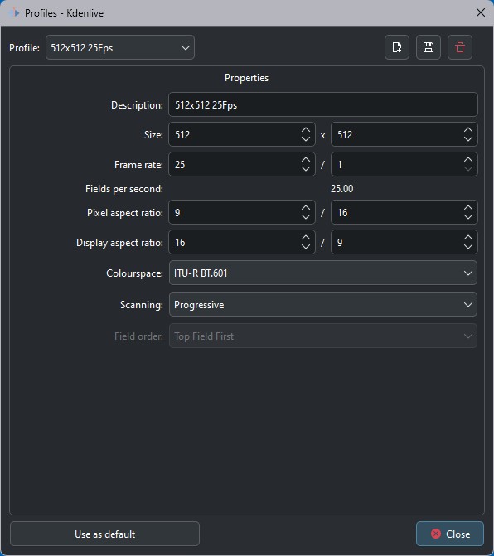Viewport: 494px width, 556px height.
Task: Click the Close button at bottom right
Action: tap(450, 534)
